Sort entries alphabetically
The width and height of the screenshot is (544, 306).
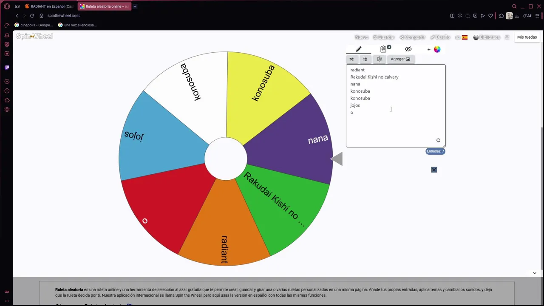pyautogui.click(x=365, y=59)
